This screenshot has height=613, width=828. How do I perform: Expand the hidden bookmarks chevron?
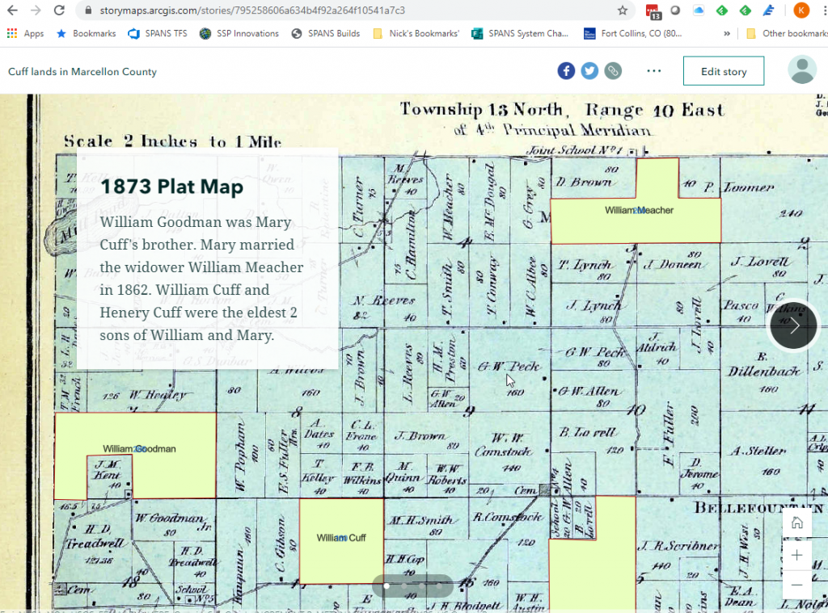tap(726, 33)
